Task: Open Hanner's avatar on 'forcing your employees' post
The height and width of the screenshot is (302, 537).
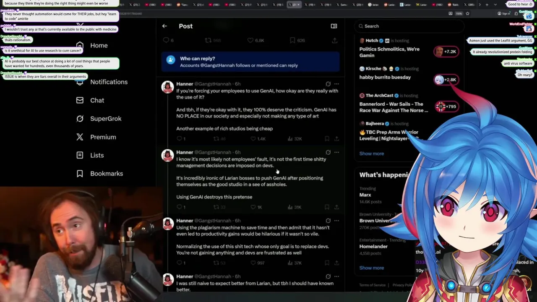Action: pos(168,87)
